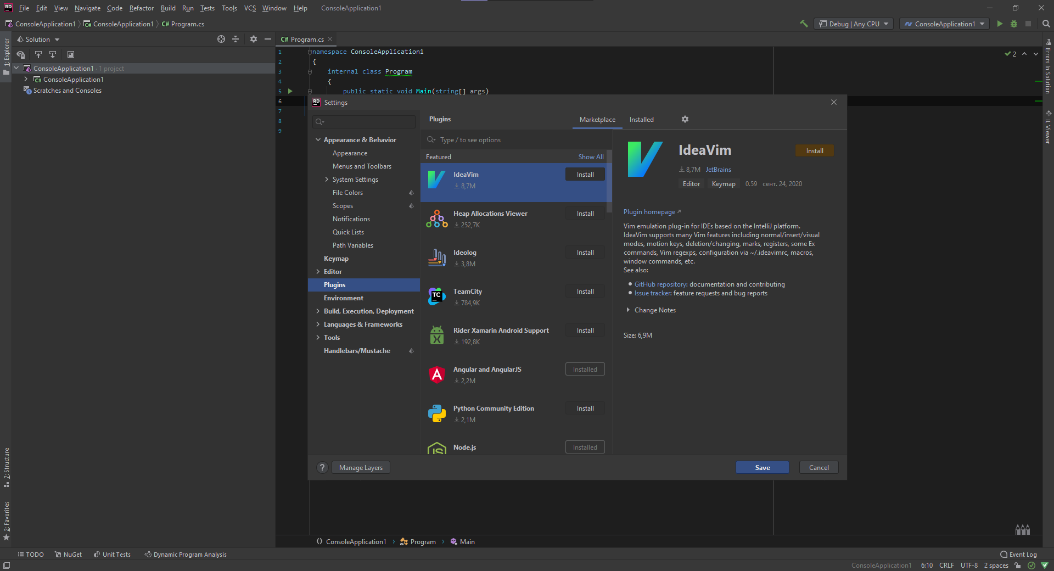This screenshot has width=1054, height=571.
Task: Click the Build solution hammer icon
Action: pyautogui.click(x=804, y=24)
